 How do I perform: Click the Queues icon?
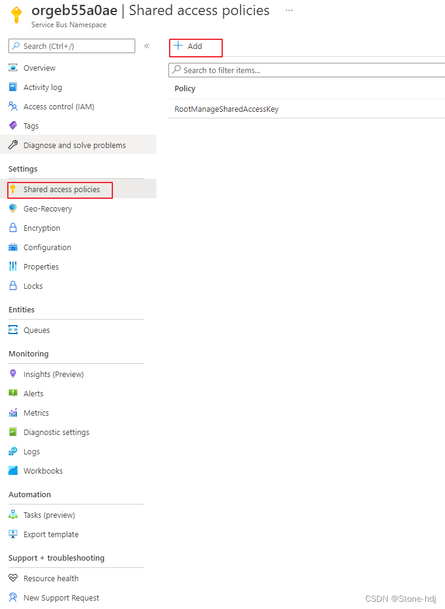(13, 330)
